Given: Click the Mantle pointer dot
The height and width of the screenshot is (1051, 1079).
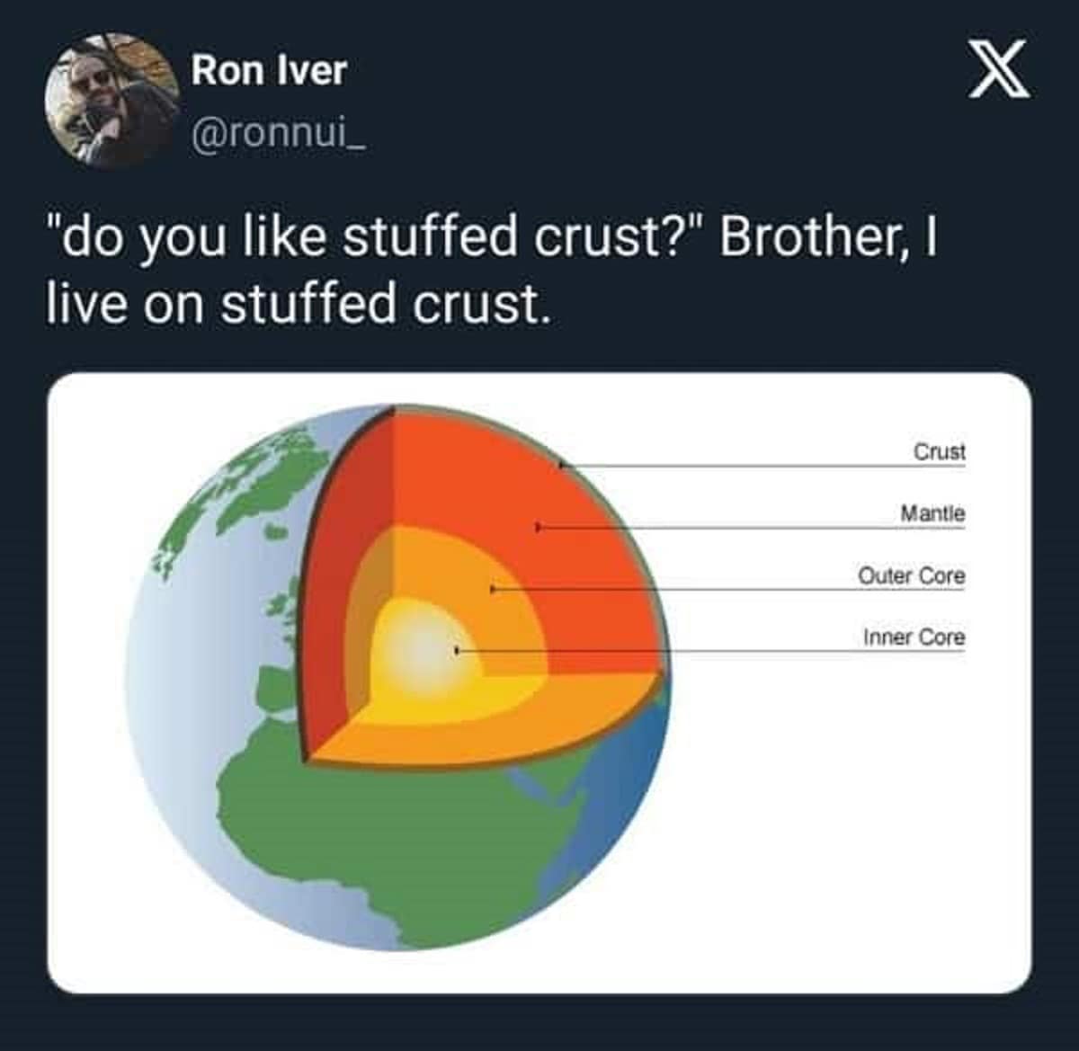Looking at the screenshot, I should (x=538, y=527).
